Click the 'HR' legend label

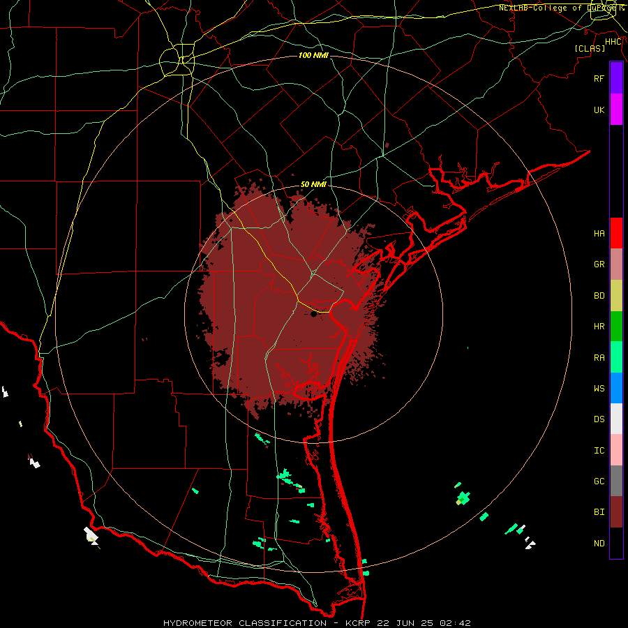click(599, 327)
